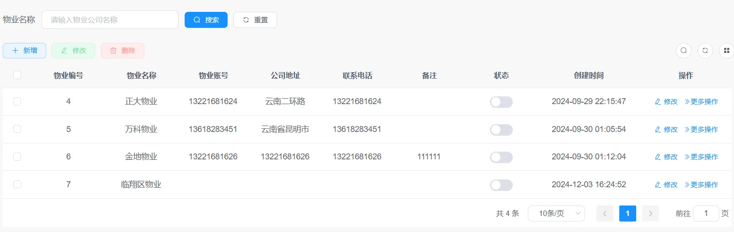Click the 重置 reset button
Image resolution: width=734 pixels, height=232 pixels.
255,20
